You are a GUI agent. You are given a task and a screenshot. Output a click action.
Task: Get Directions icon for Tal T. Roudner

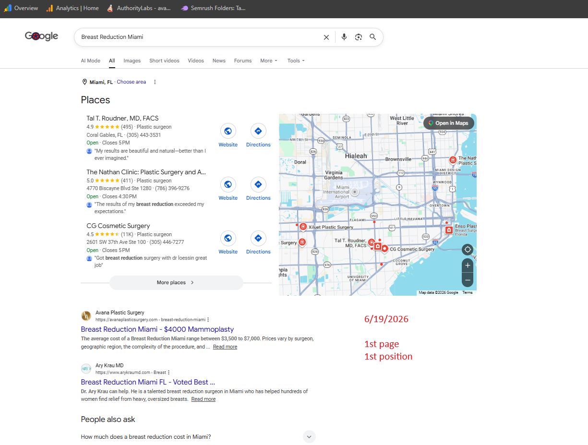pyautogui.click(x=258, y=131)
